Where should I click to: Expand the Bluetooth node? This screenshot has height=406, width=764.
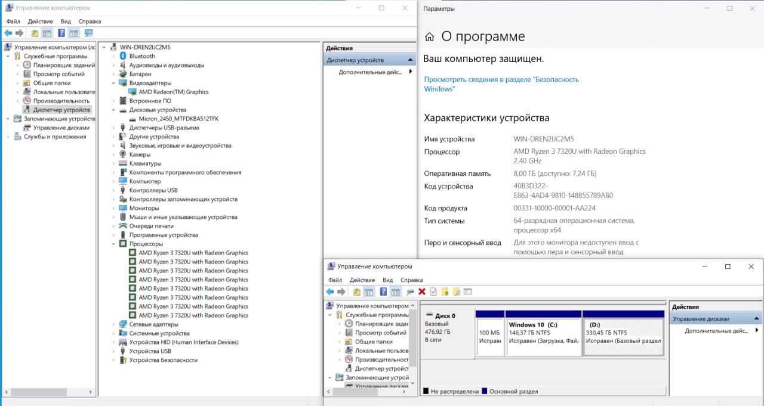pos(113,56)
